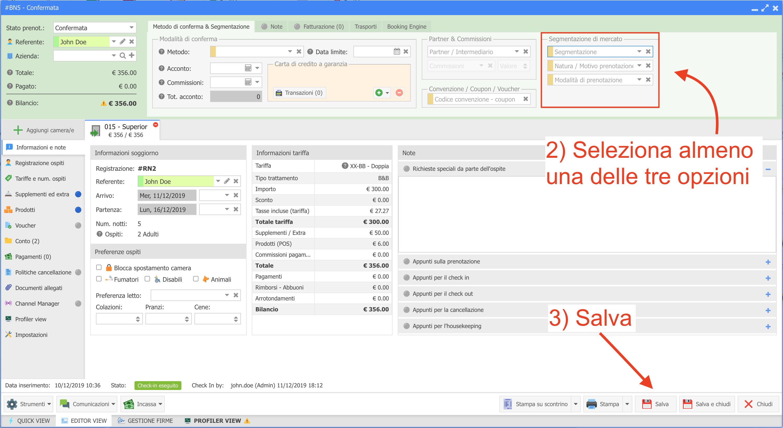The width and height of the screenshot is (783, 428).
Task: Switch to the Note tab
Action: pyautogui.click(x=272, y=26)
